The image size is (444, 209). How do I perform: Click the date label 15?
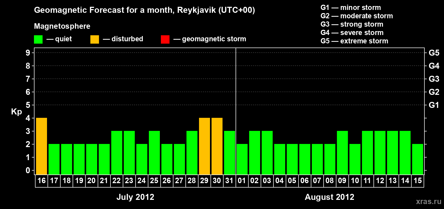click(418, 181)
